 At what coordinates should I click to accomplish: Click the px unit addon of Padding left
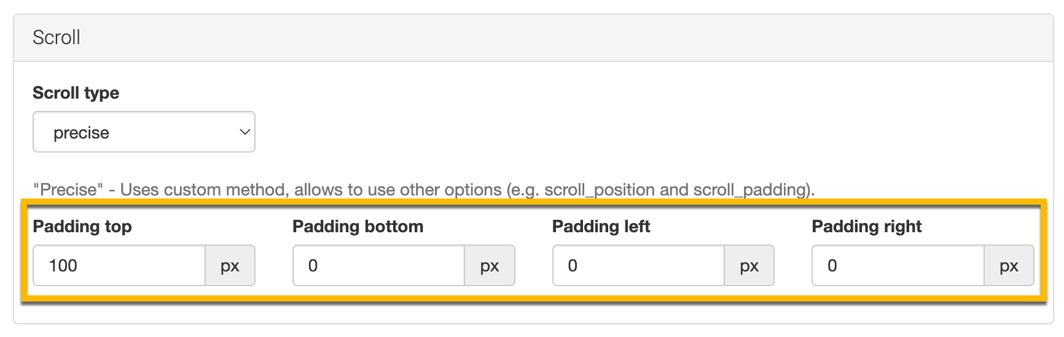749,266
